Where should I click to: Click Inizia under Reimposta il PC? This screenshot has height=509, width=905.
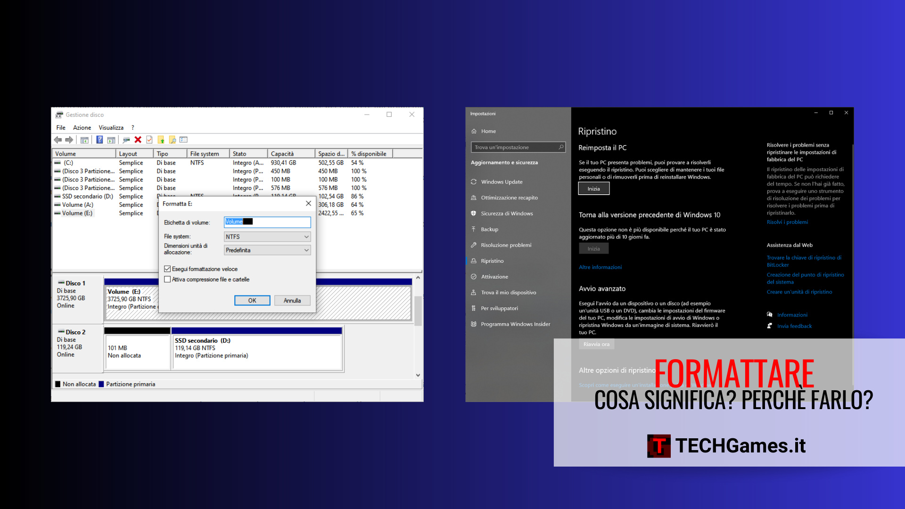coord(593,189)
